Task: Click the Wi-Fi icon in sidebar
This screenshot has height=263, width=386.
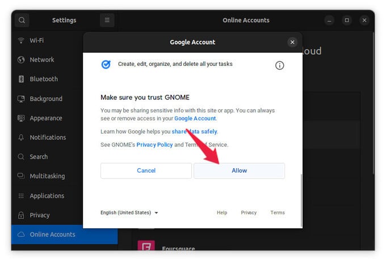Action: (x=21, y=40)
